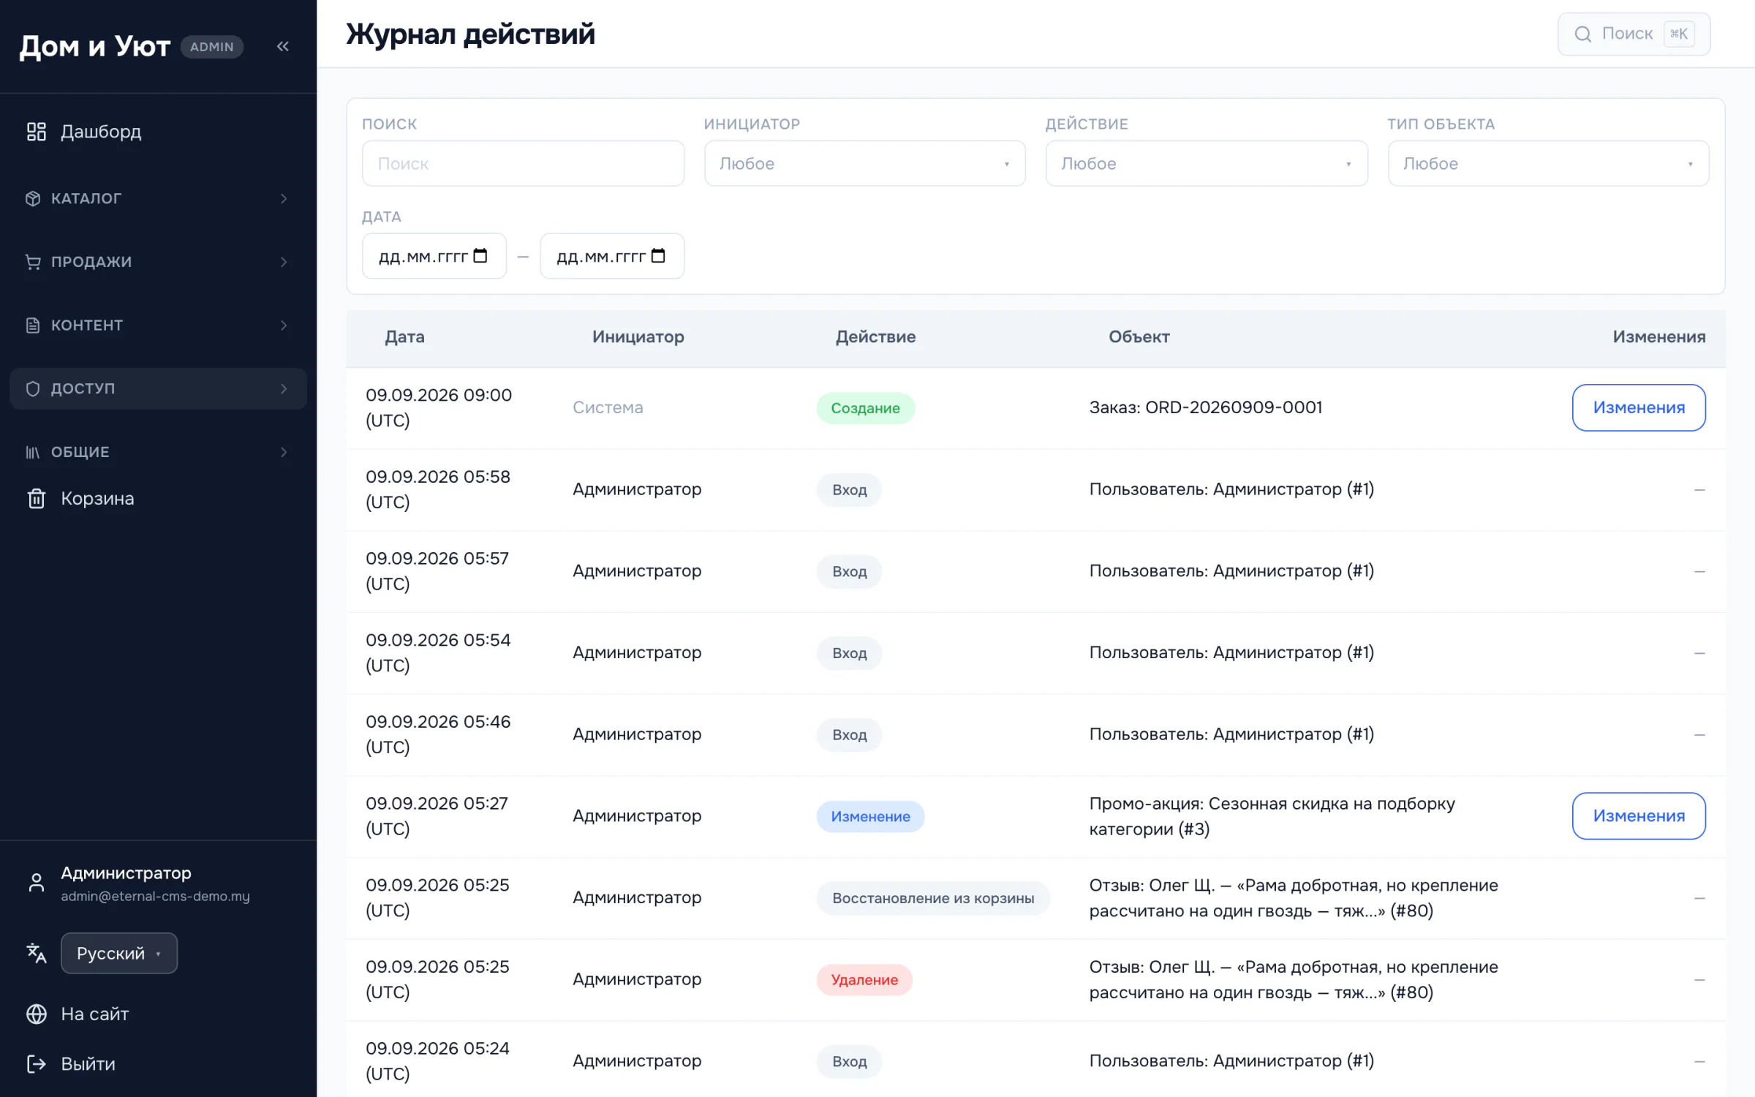Click the top-right global Поиск box
Screen dimensions: 1755x1097
(x=1634, y=34)
